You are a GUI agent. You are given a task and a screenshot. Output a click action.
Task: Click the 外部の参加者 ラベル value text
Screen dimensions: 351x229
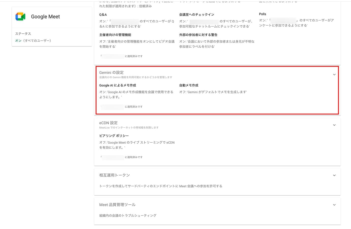[x=217, y=44]
